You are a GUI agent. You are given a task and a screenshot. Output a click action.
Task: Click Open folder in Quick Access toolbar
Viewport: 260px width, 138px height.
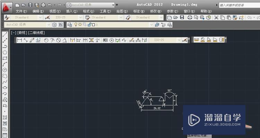24,5
